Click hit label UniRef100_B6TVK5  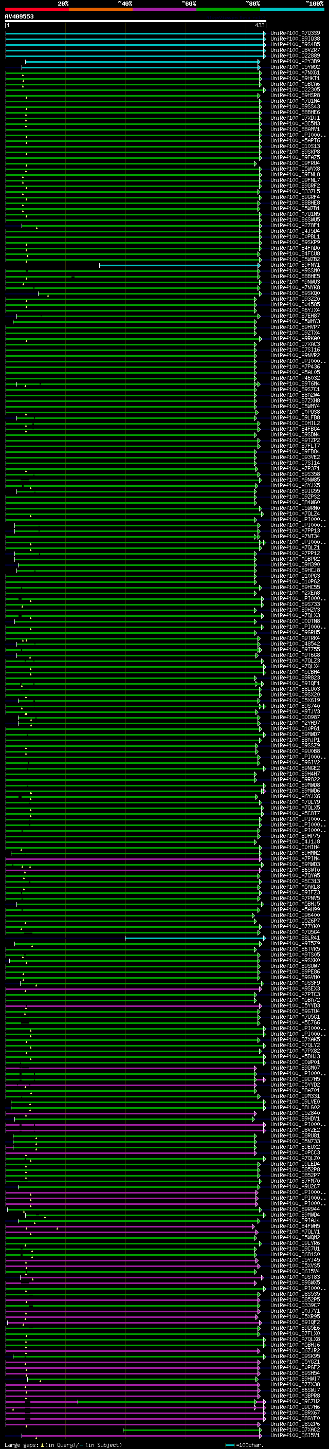coord(295,949)
